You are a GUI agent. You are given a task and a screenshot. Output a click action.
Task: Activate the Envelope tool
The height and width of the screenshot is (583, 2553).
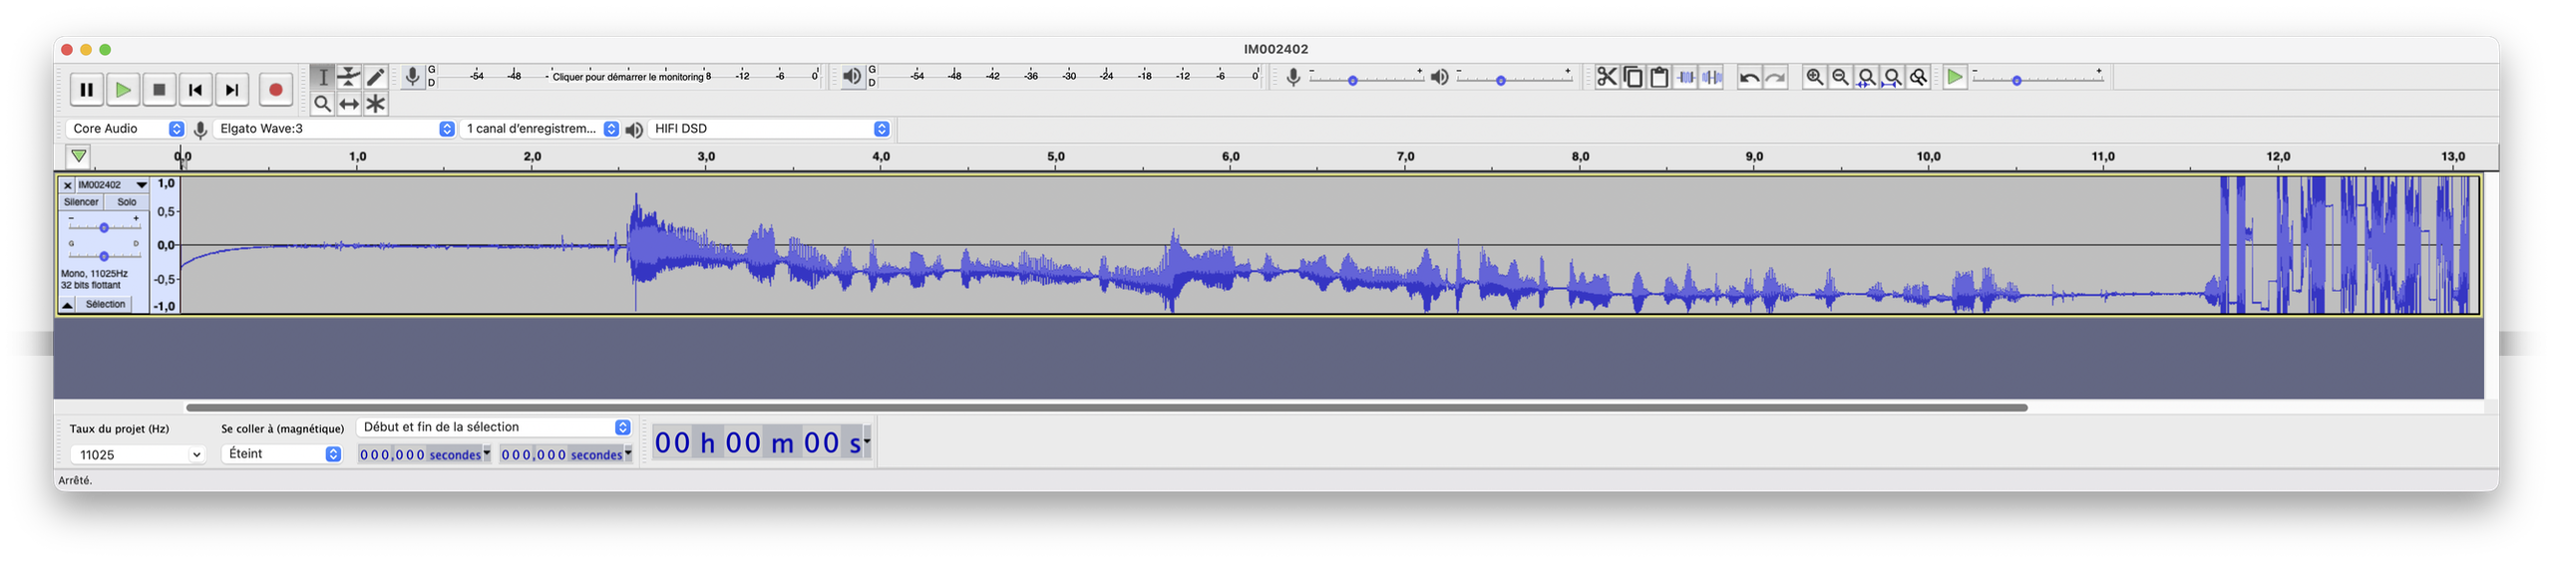[x=349, y=77]
